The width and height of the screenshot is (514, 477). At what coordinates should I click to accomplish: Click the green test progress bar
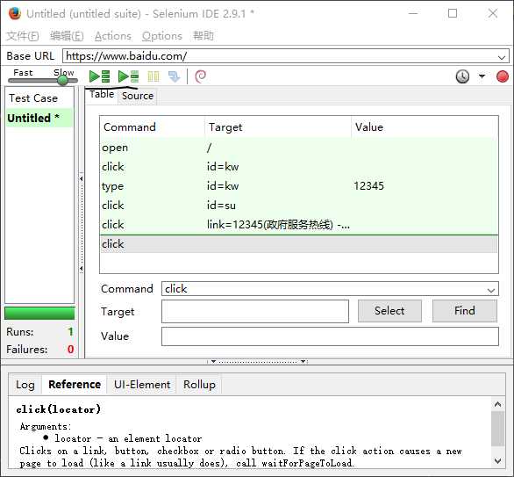[39, 314]
